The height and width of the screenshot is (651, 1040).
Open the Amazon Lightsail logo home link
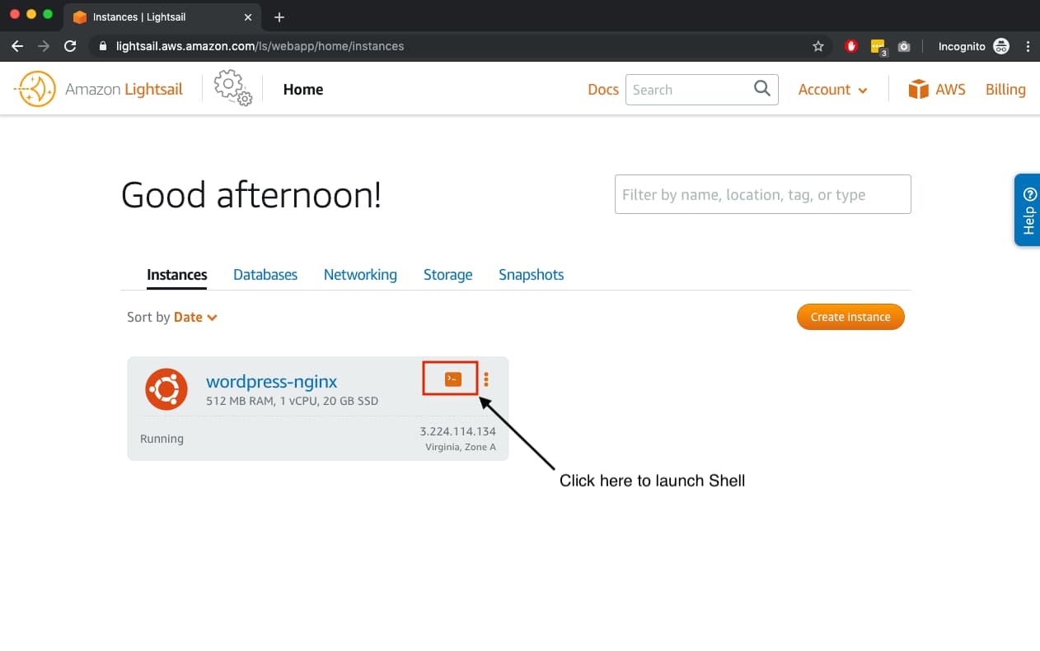(98, 89)
